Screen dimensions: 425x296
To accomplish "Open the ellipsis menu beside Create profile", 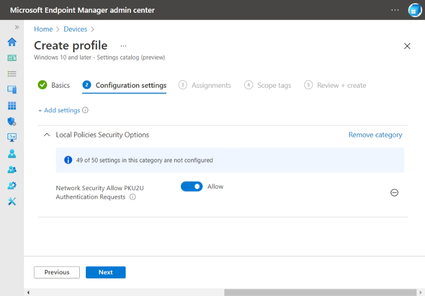I will [x=123, y=46].
